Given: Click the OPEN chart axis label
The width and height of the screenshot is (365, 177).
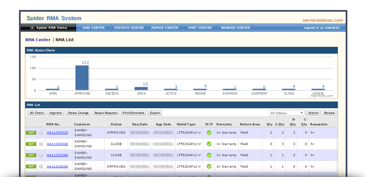Looking at the screenshot, I should click(53, 93).
